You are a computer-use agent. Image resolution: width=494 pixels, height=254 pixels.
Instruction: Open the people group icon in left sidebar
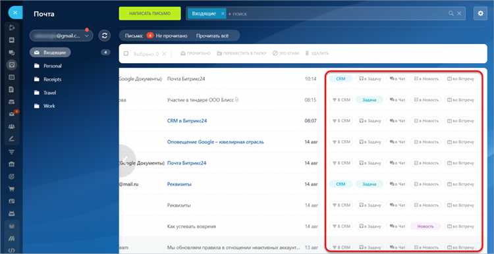[x=12, y=126]
